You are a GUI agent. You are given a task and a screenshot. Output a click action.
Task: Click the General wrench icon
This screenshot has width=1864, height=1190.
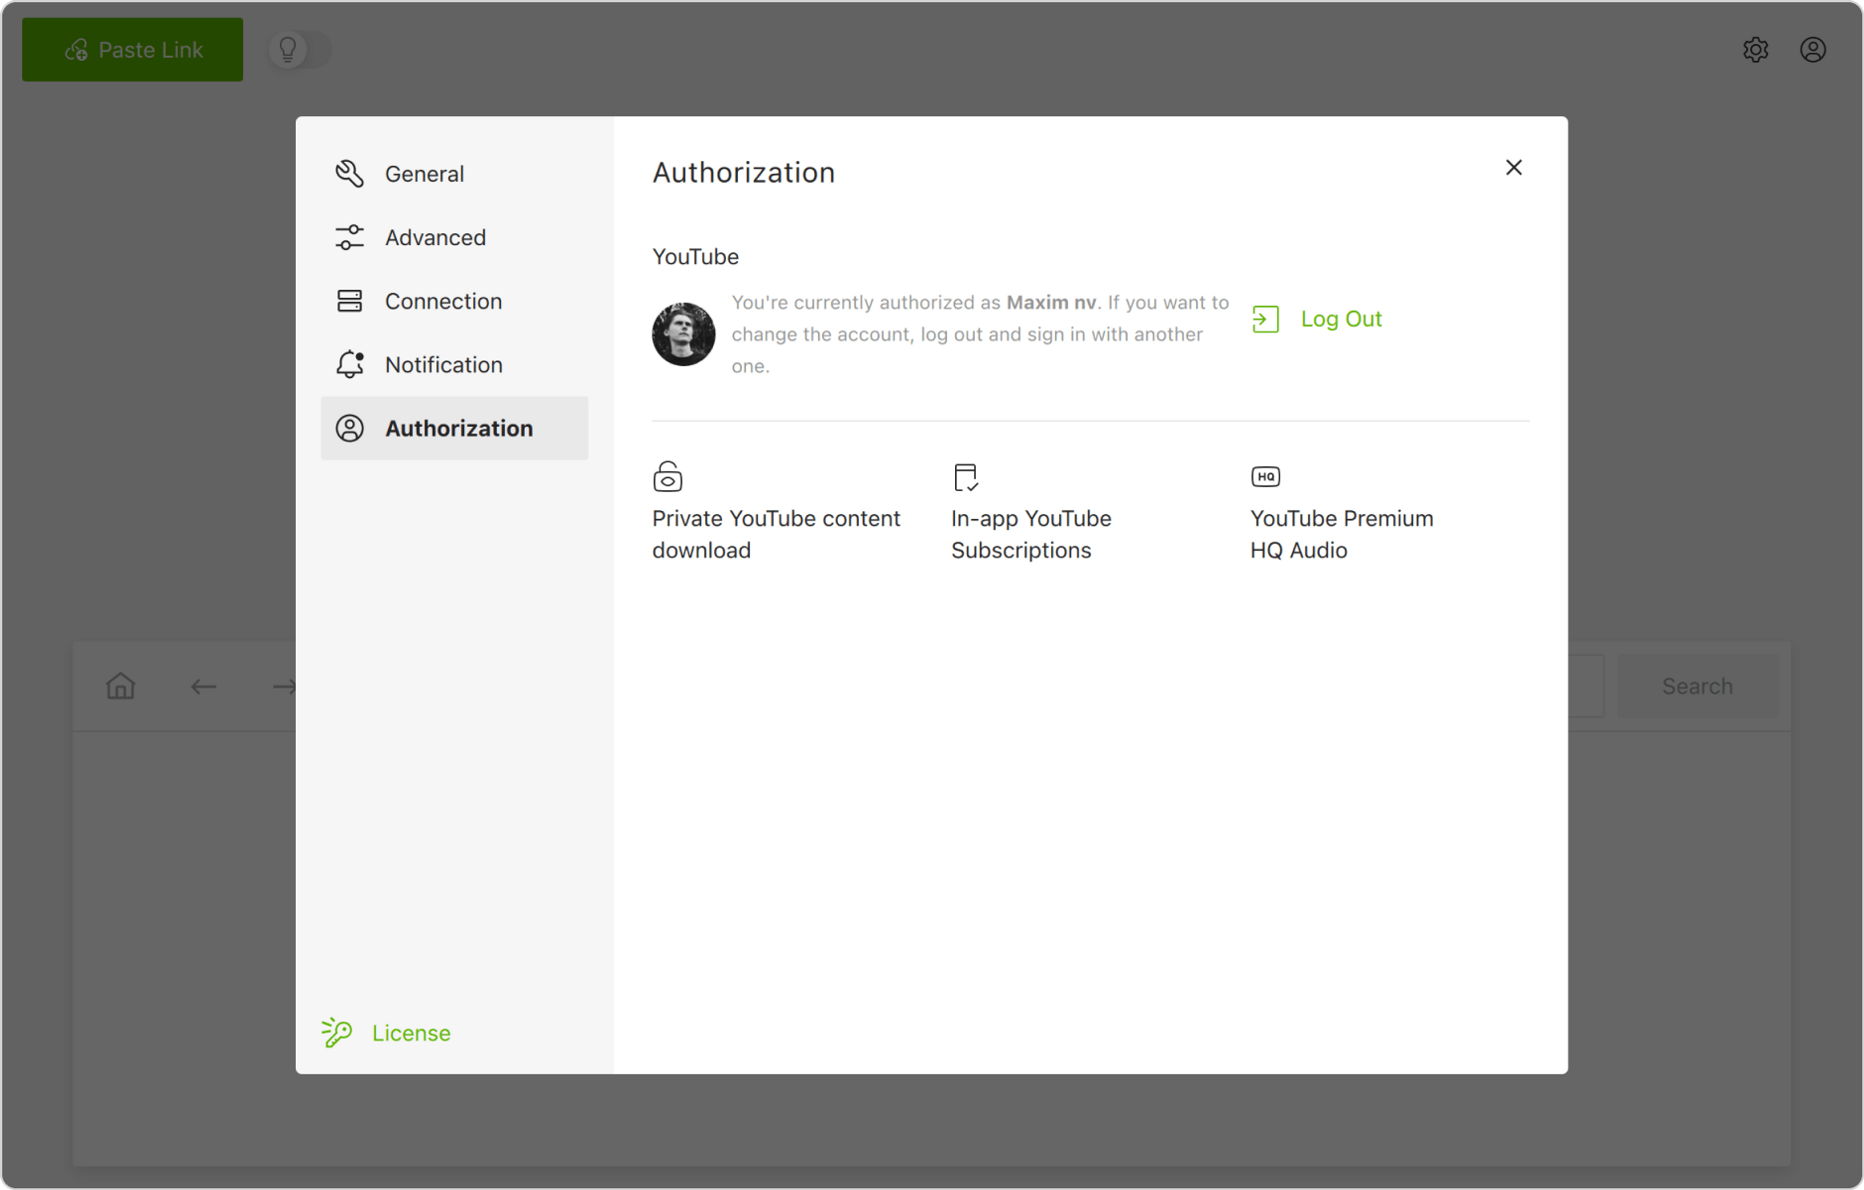(x=349, y=173)
